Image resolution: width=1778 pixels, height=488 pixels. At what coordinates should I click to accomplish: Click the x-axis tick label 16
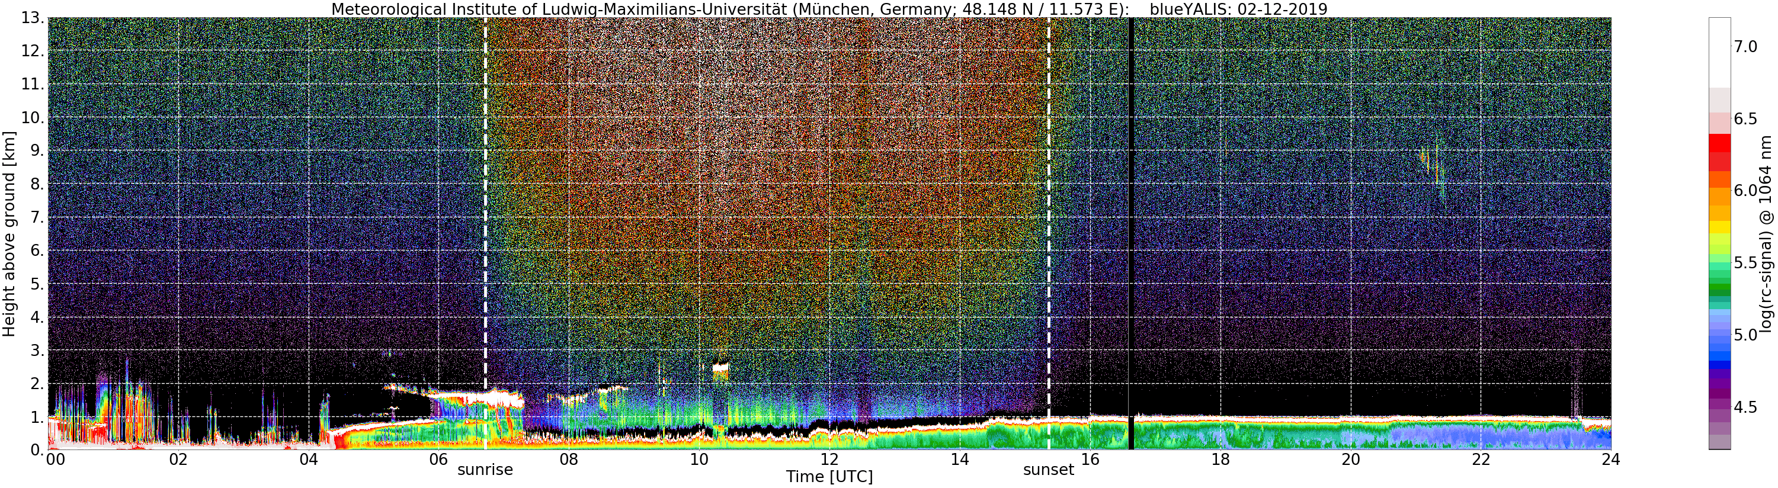[1090, 460]
